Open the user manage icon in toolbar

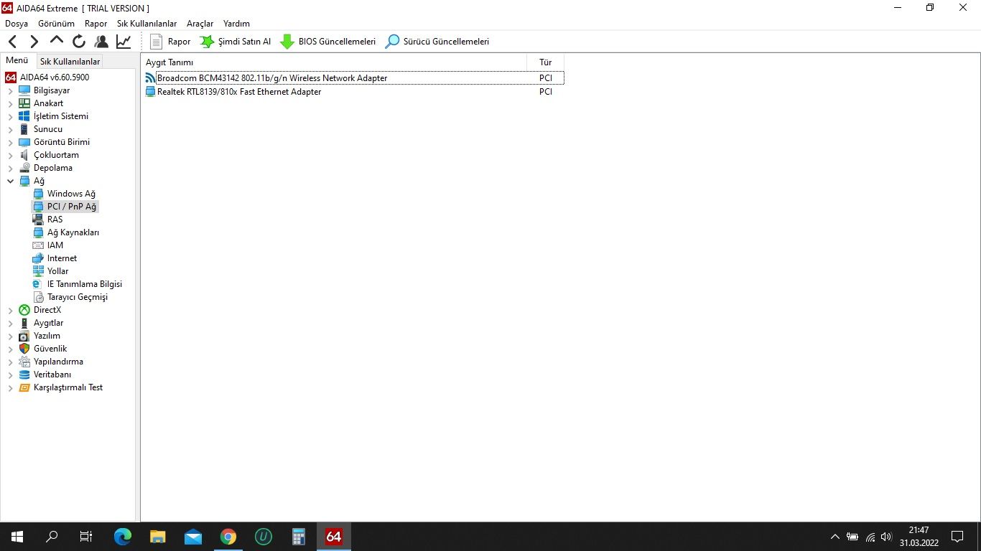(x=101, y=42)
